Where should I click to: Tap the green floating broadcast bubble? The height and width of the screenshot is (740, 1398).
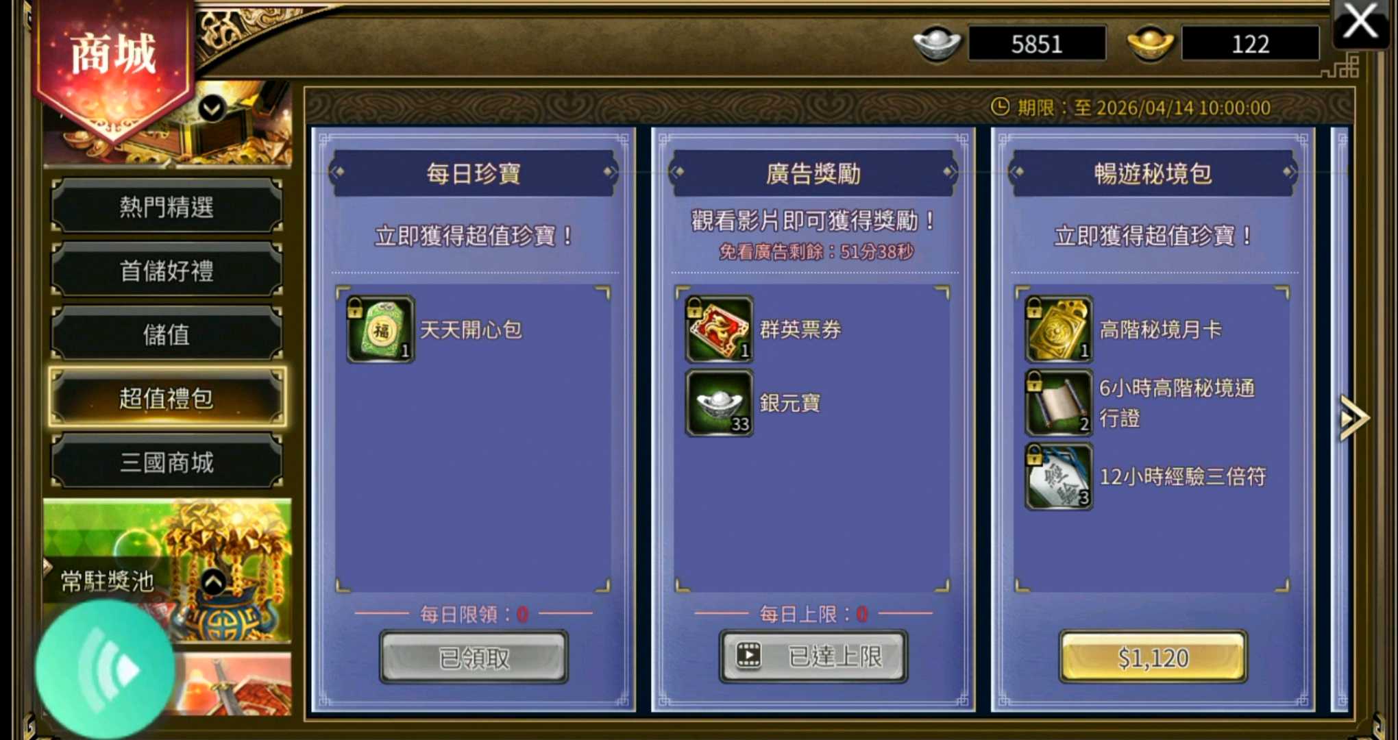tap(104, 669)
